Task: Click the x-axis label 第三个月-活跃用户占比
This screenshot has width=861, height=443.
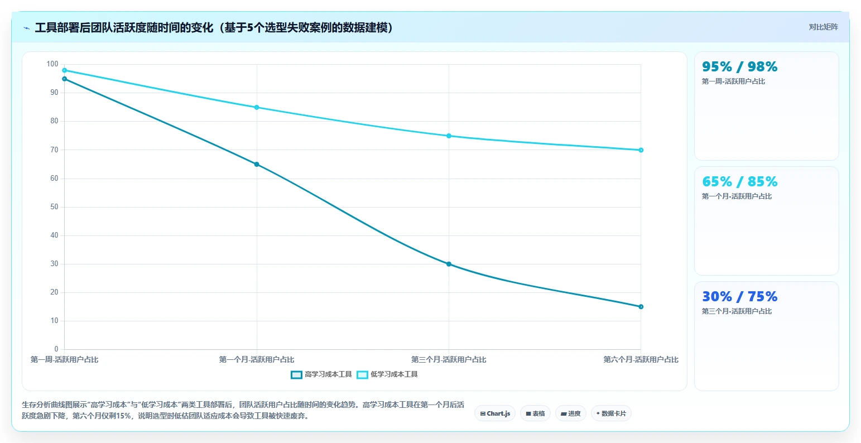Action: 449,360
